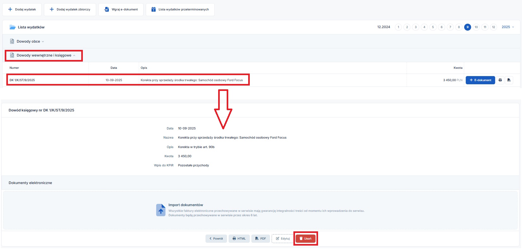Screen dimensions: 522x250
Task: Switch to month 10 in the month selector
Action: (476, 27)
